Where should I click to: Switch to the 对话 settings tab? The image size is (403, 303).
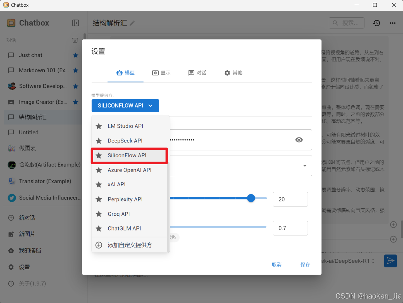[197, 73]
